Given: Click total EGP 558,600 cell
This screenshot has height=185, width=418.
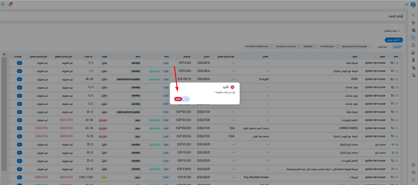Looking at the screenshot, I should [184, 128].
